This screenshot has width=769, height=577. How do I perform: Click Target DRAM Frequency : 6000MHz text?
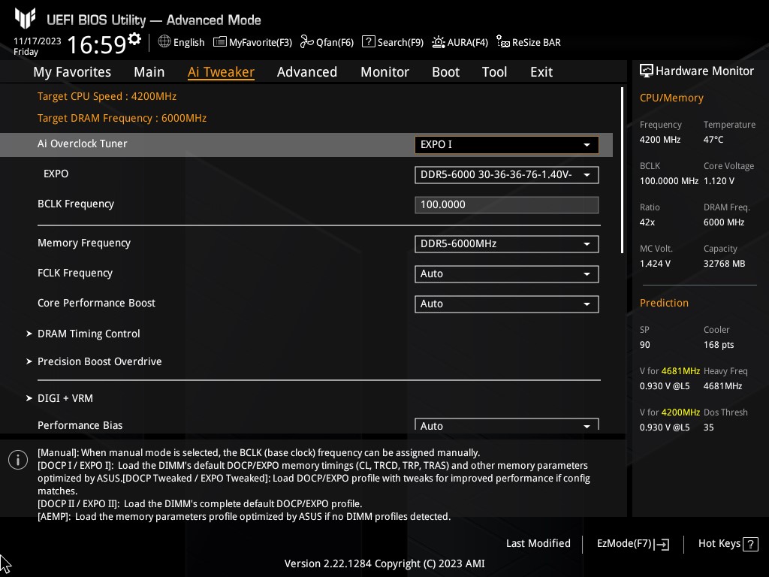[122, 118]
